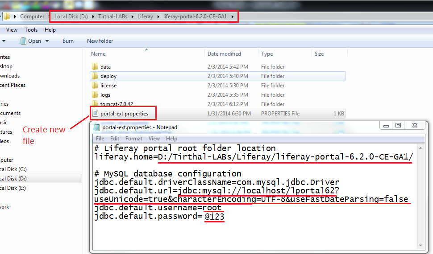The width and height of the screenshot is (433, 254).
Task: Expand the breadcrumb arrow after Liferay
Action: pyautogui.click(x=158, y=16)
